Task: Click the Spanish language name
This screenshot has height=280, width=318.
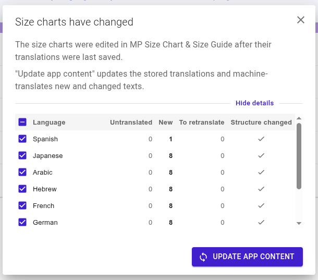Action: pos(45,139)
